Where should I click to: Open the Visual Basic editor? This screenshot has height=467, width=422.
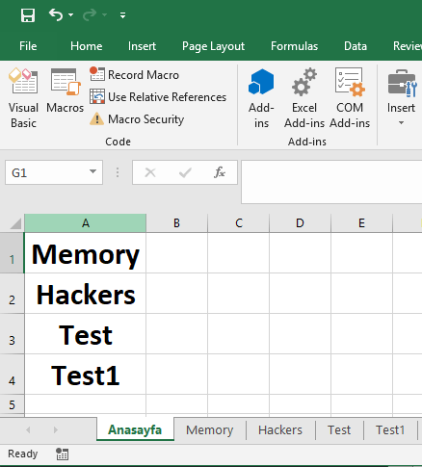click(23, 98)
